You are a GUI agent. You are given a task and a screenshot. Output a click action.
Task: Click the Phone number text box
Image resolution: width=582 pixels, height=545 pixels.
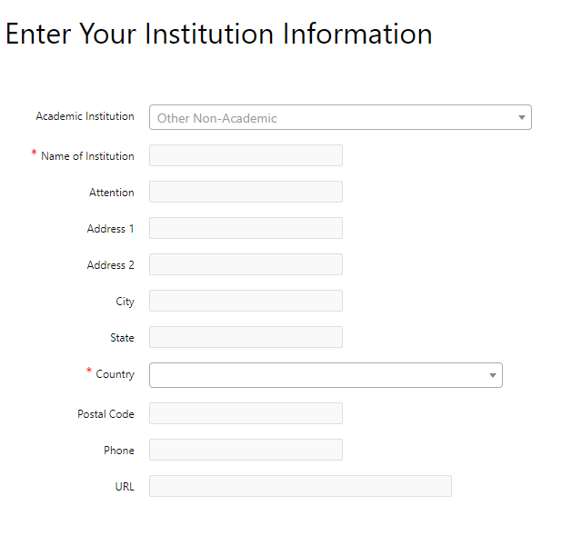pos(246,450)
